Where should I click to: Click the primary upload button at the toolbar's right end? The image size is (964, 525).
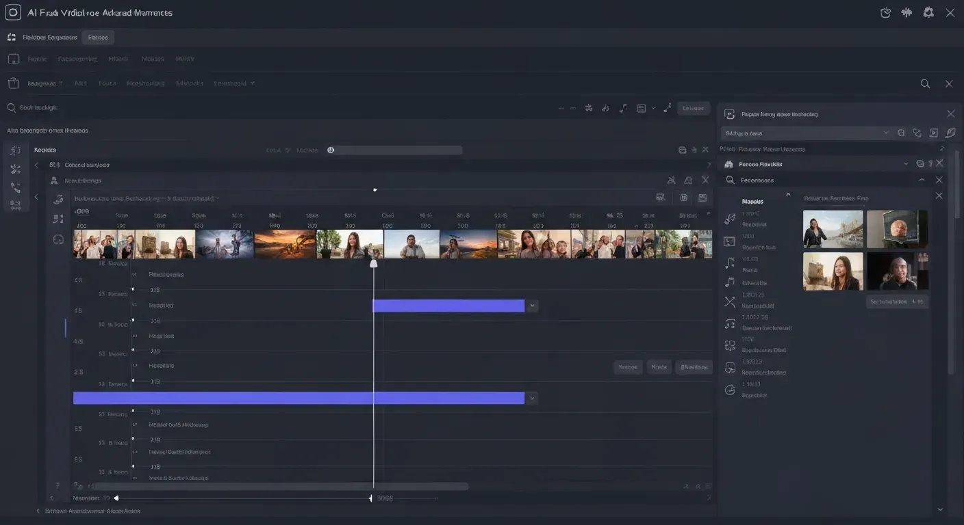pyautogui.click(x=692, y=107)
